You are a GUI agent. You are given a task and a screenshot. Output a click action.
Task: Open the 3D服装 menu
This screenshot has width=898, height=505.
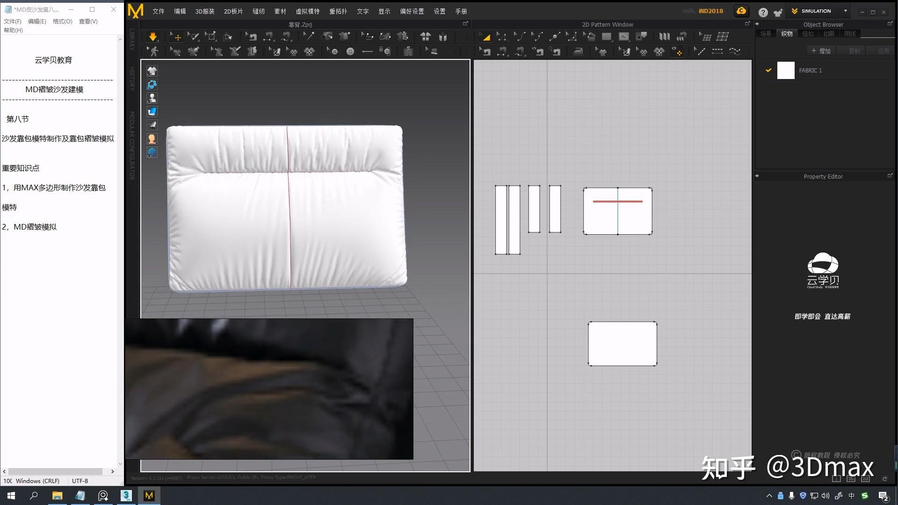click(205, 11)
